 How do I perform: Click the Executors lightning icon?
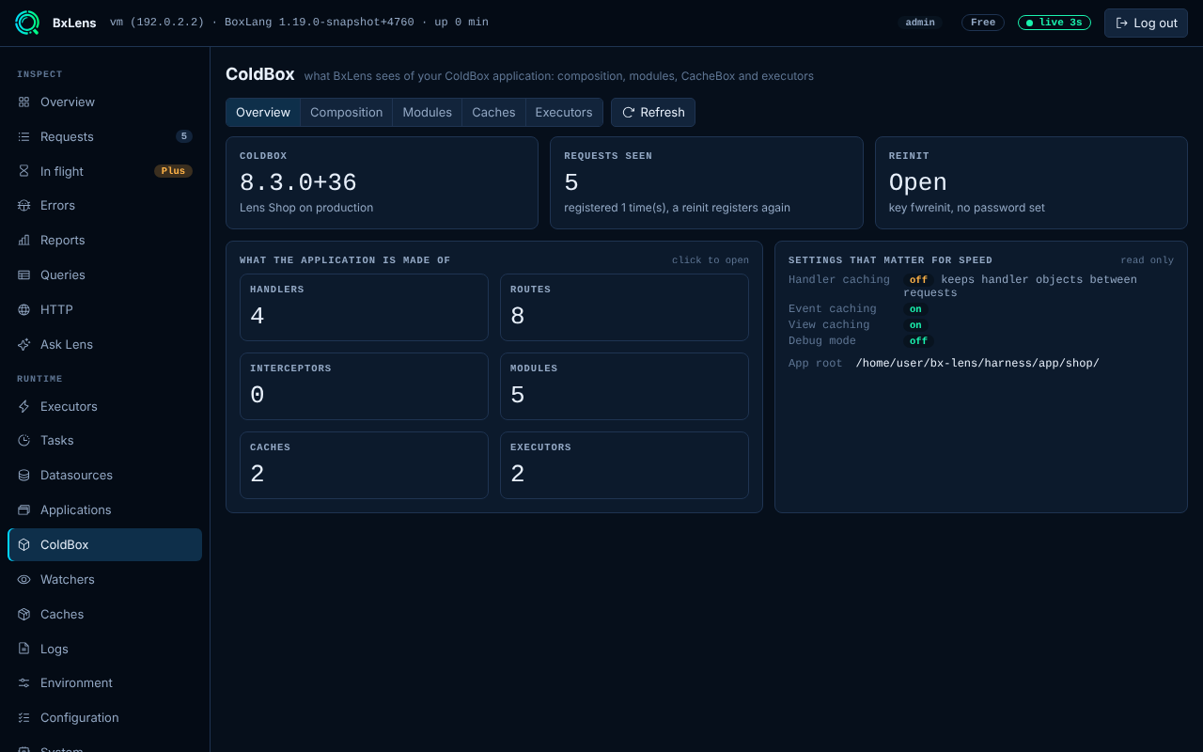click(x=24, y=406)
